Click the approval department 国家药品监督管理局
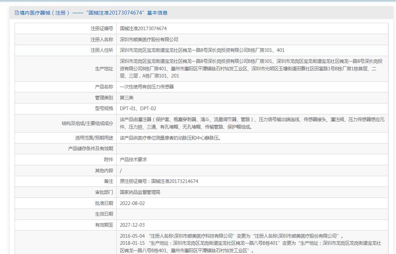 [140, 192]
